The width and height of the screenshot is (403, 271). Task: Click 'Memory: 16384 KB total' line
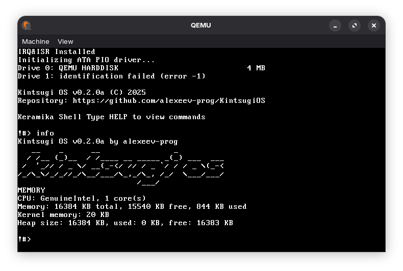click(132, 207)
